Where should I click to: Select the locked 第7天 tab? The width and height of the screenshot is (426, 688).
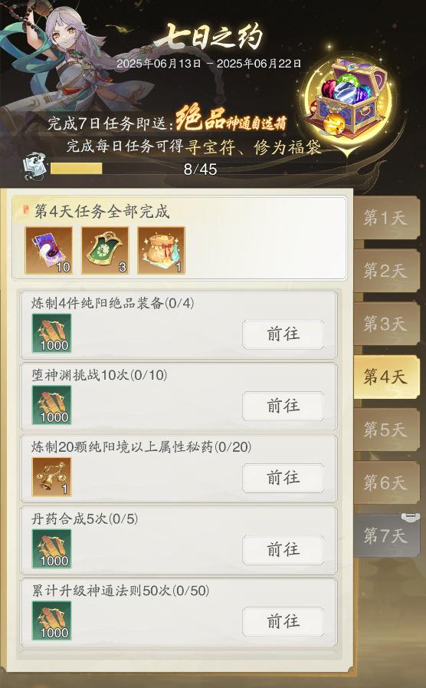point(387,535)
